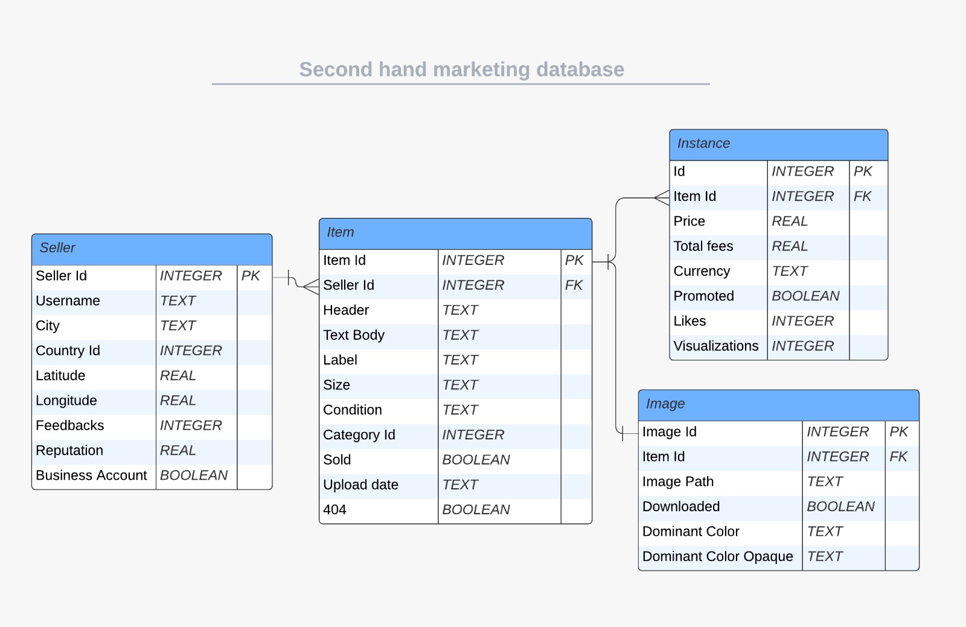The image size is (966, 627).
Task: Click the FK marker in Image table
Action: coord(898,457)
